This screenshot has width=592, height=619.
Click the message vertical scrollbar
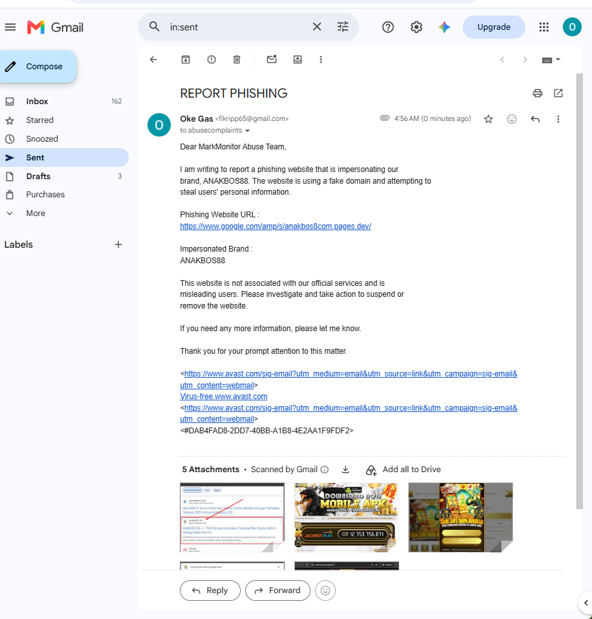click(x=579, y=291)
